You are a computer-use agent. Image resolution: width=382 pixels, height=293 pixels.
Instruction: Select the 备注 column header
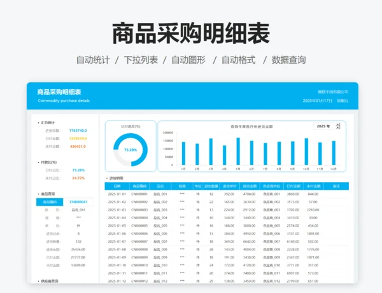(x=336, y=186)
